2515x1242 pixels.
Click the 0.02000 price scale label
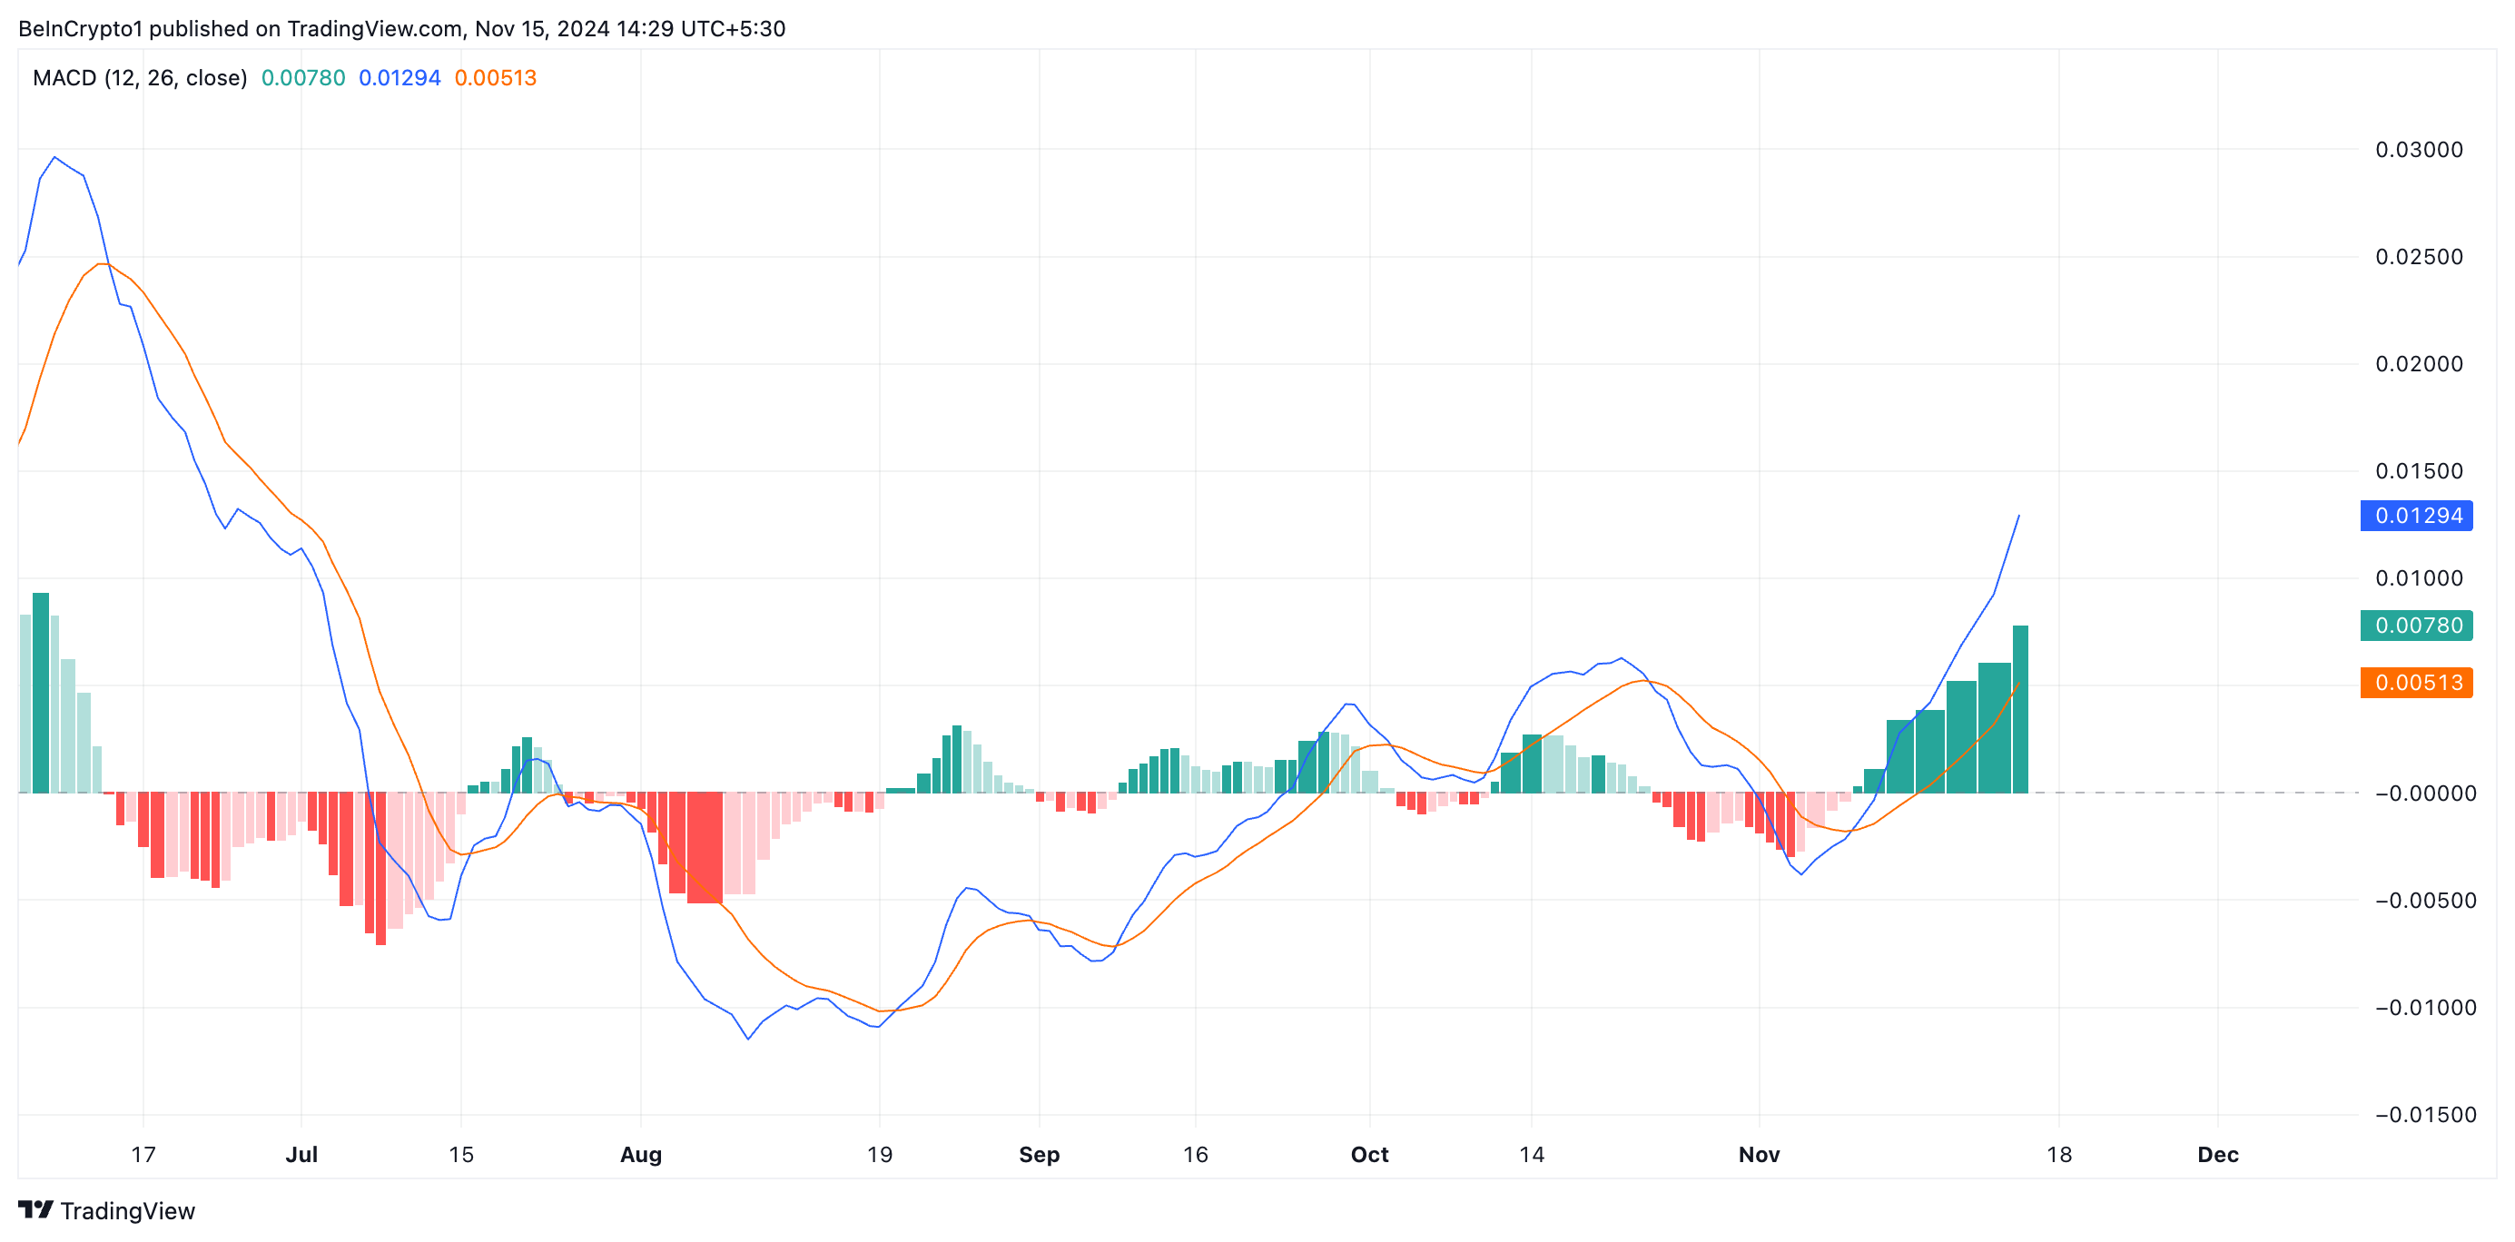tap(2419, 363)
